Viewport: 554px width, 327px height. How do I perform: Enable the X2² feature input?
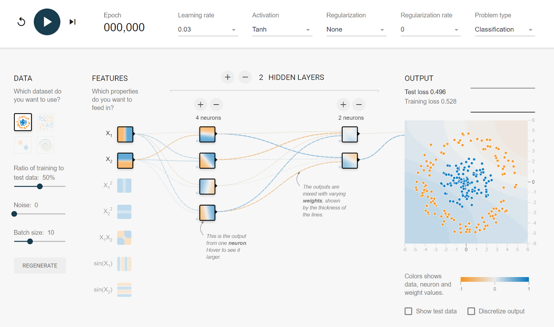coord(124,212)
